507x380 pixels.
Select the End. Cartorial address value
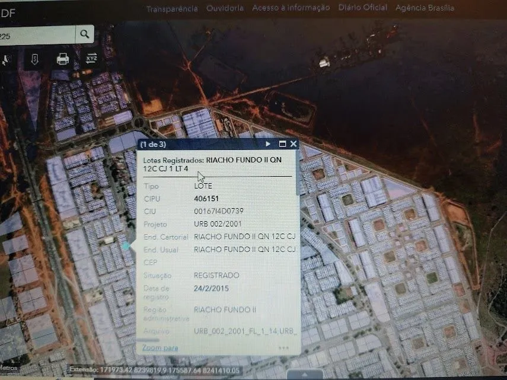pos(245,237)
